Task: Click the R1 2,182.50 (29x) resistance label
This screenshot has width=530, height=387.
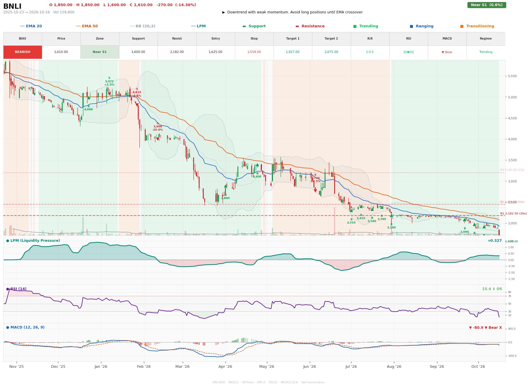Action: tap(513, 214)
